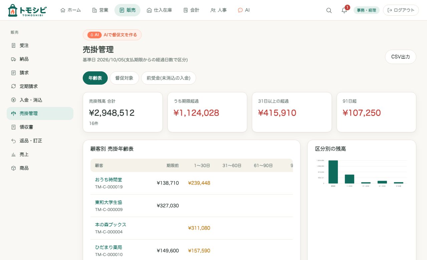Screen dimensions: 427x260
Task: Open the 仕入在庫 menu
Action: (x=159, y=10)
